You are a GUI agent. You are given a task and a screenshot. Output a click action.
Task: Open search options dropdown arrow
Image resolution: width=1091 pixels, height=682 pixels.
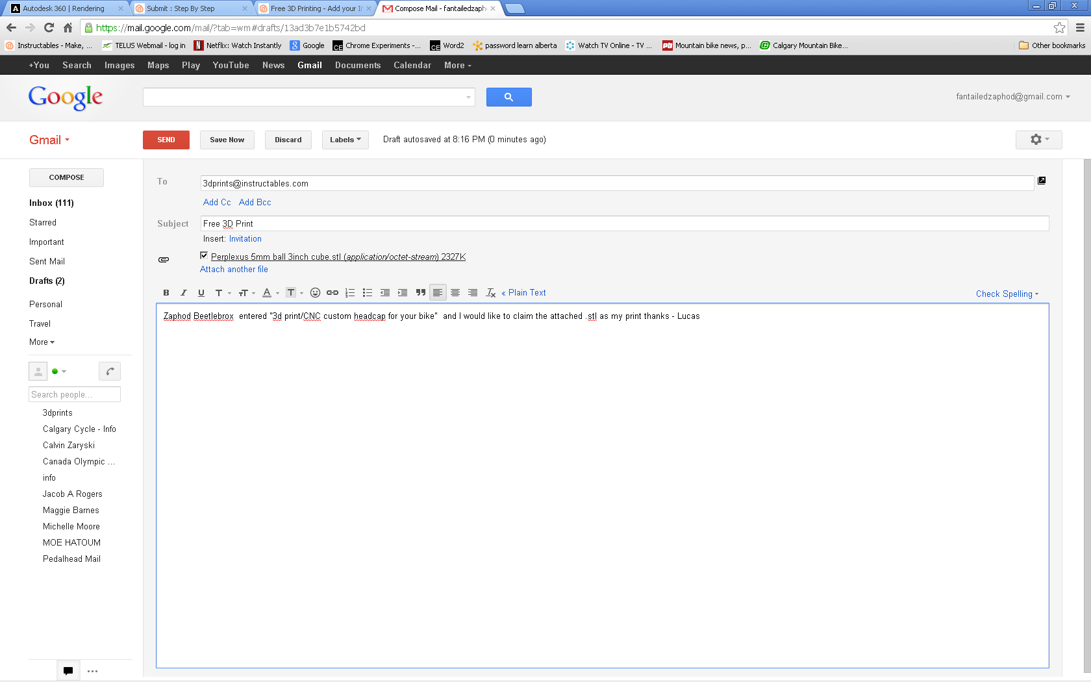point(468,97)
